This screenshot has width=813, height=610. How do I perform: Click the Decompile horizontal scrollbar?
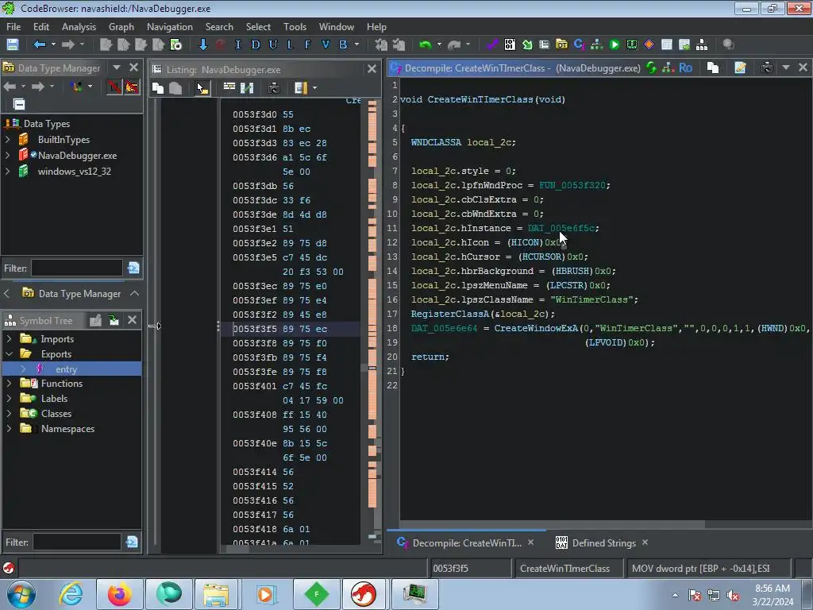(552, 524)
